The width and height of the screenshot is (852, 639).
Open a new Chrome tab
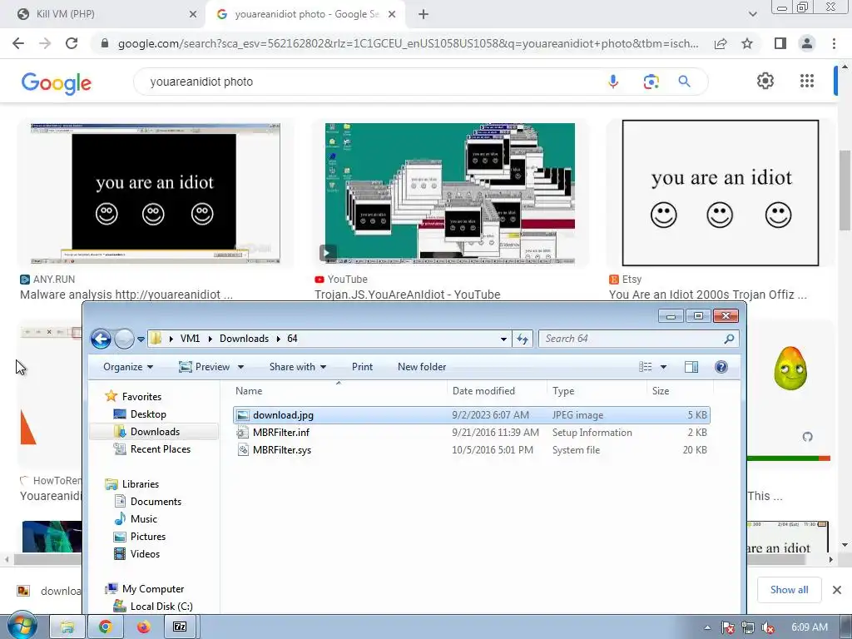point(424,14)
